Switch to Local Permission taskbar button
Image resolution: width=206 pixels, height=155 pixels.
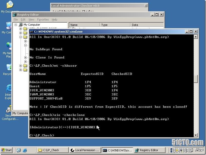(x=85, y=150)
